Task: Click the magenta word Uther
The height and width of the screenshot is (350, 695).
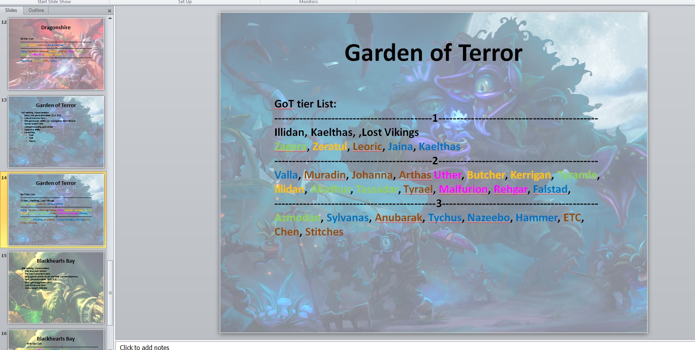Action: tap(448, 175)
